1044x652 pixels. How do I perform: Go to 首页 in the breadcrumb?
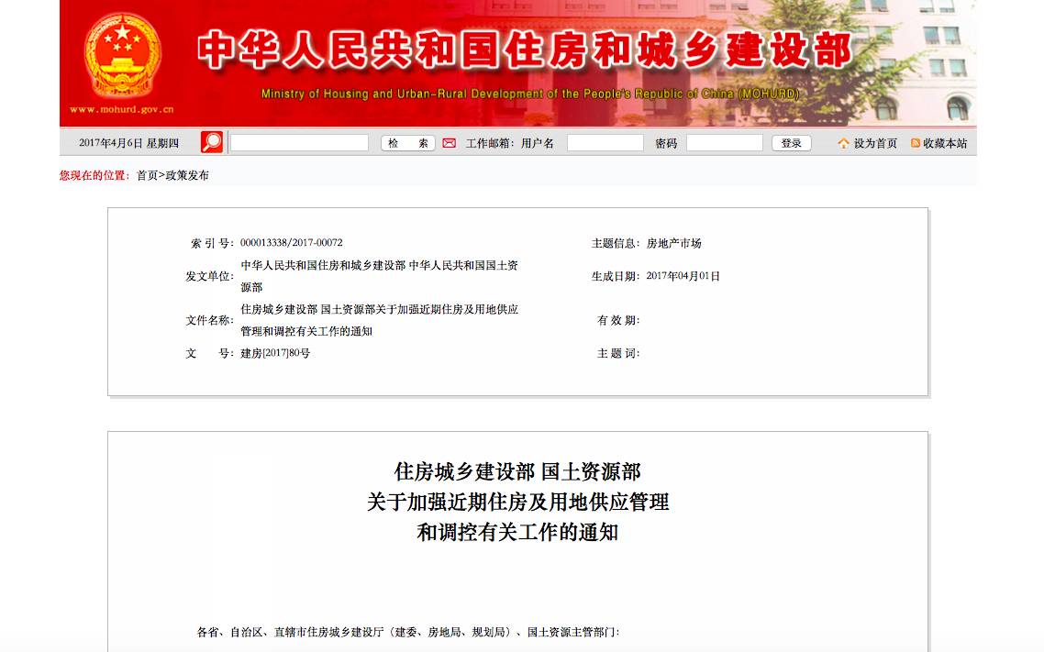(147, 175)
